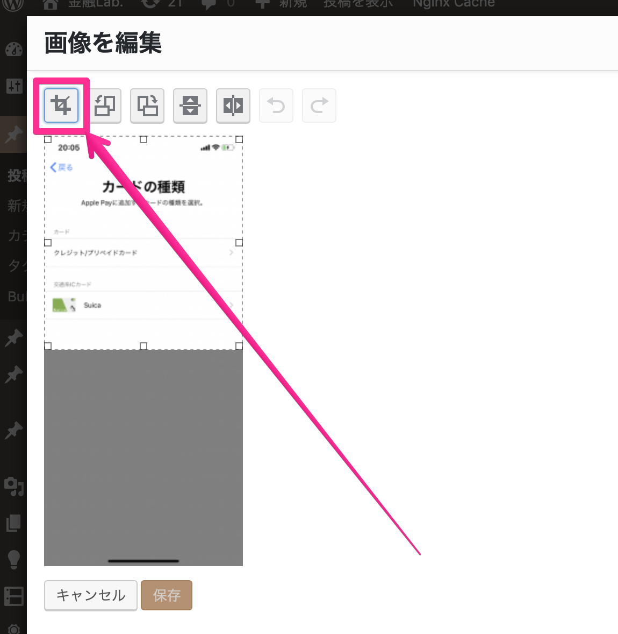Rotate image counter-clockwise
618x634 pixels.
coord(104,105)
